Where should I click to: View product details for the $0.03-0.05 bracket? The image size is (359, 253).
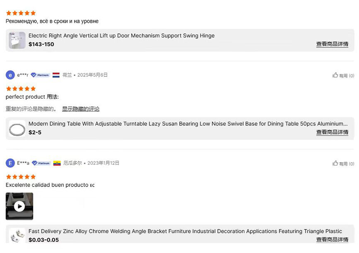pyautogui.click(x=332, y=239)
